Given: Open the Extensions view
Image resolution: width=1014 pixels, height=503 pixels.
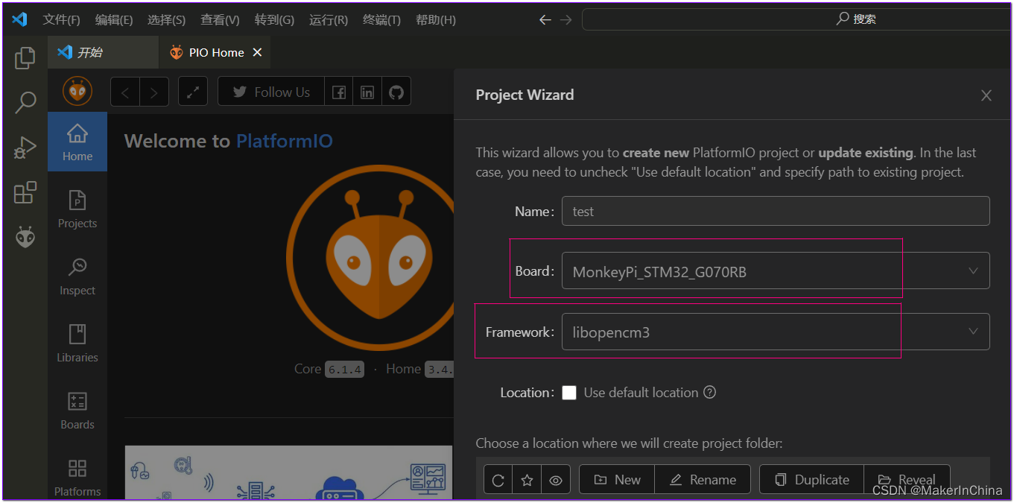Looking at the screenshot, I should tap(25, 192).
